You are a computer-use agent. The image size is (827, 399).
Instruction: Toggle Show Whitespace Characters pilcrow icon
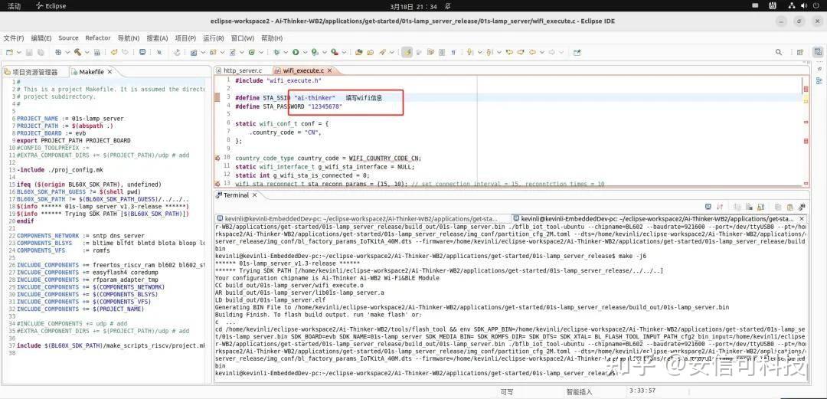tap(453, 52)
